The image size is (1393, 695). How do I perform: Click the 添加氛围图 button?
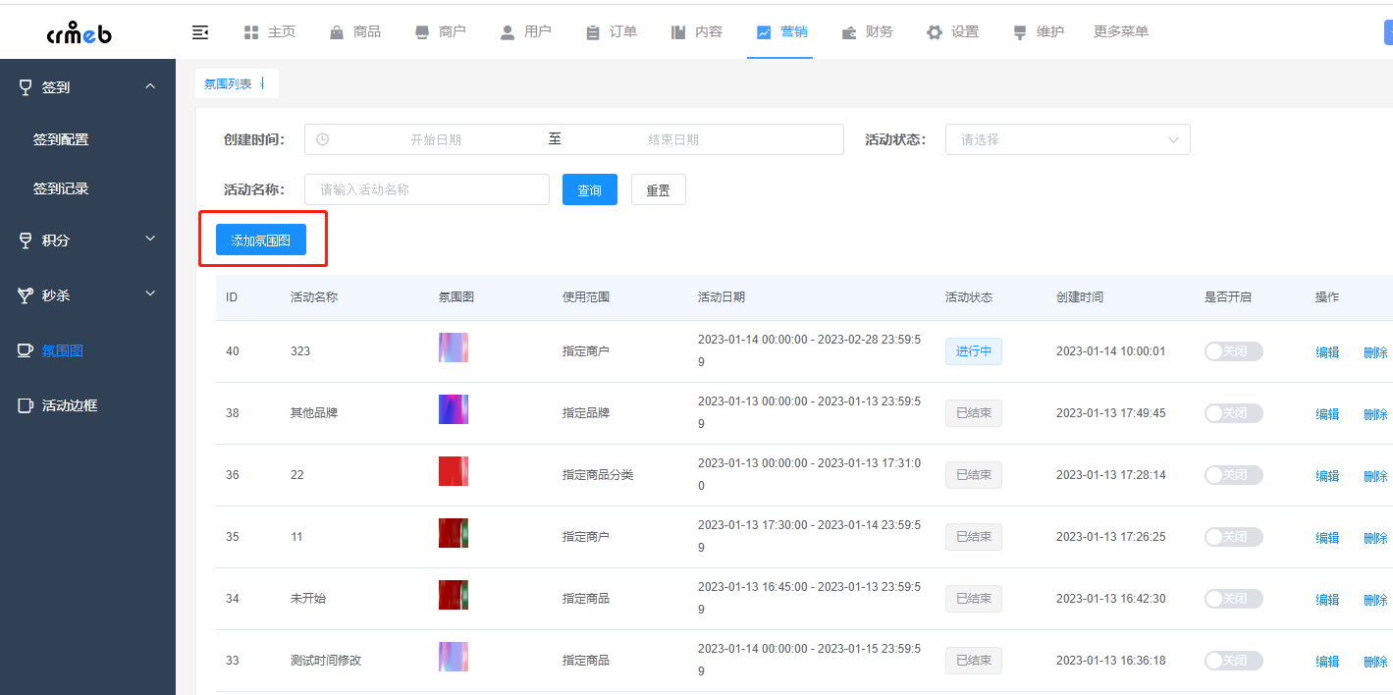point(261,240)
